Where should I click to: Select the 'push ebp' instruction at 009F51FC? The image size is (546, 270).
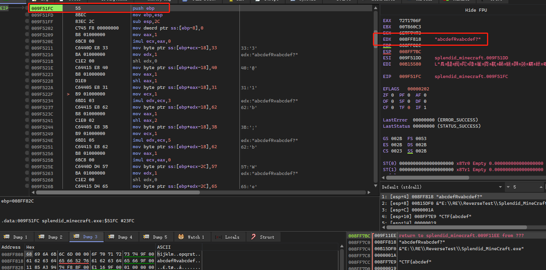(143, 8)
